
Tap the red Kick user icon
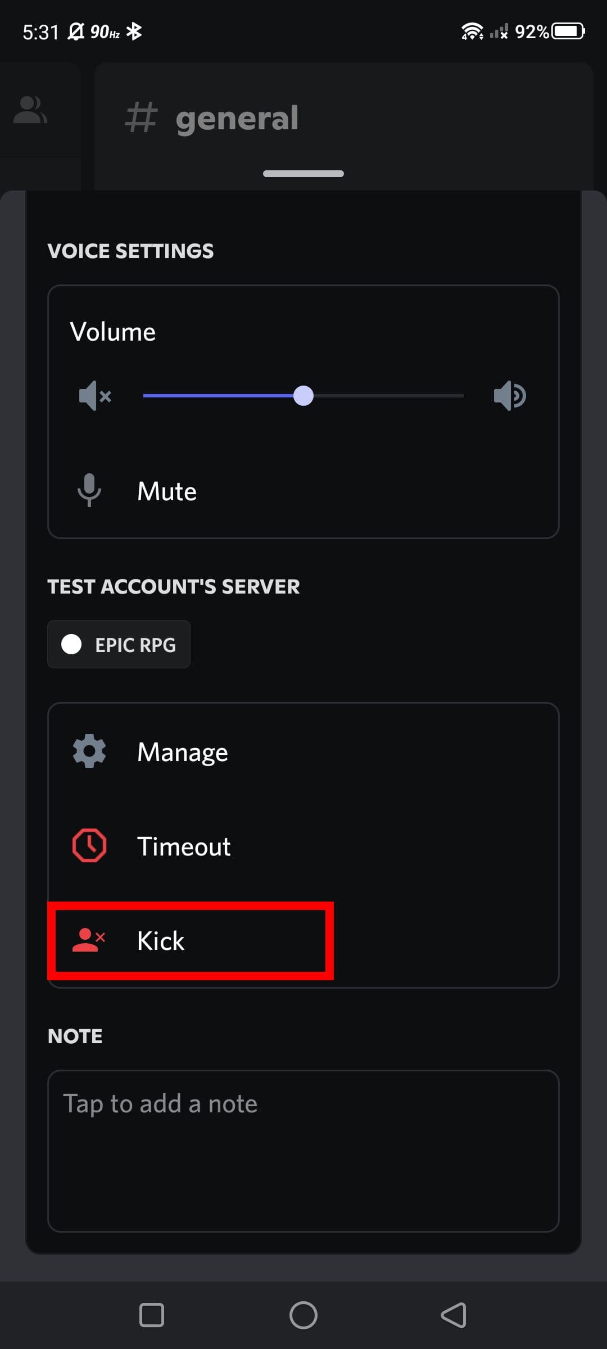(89, 940)
